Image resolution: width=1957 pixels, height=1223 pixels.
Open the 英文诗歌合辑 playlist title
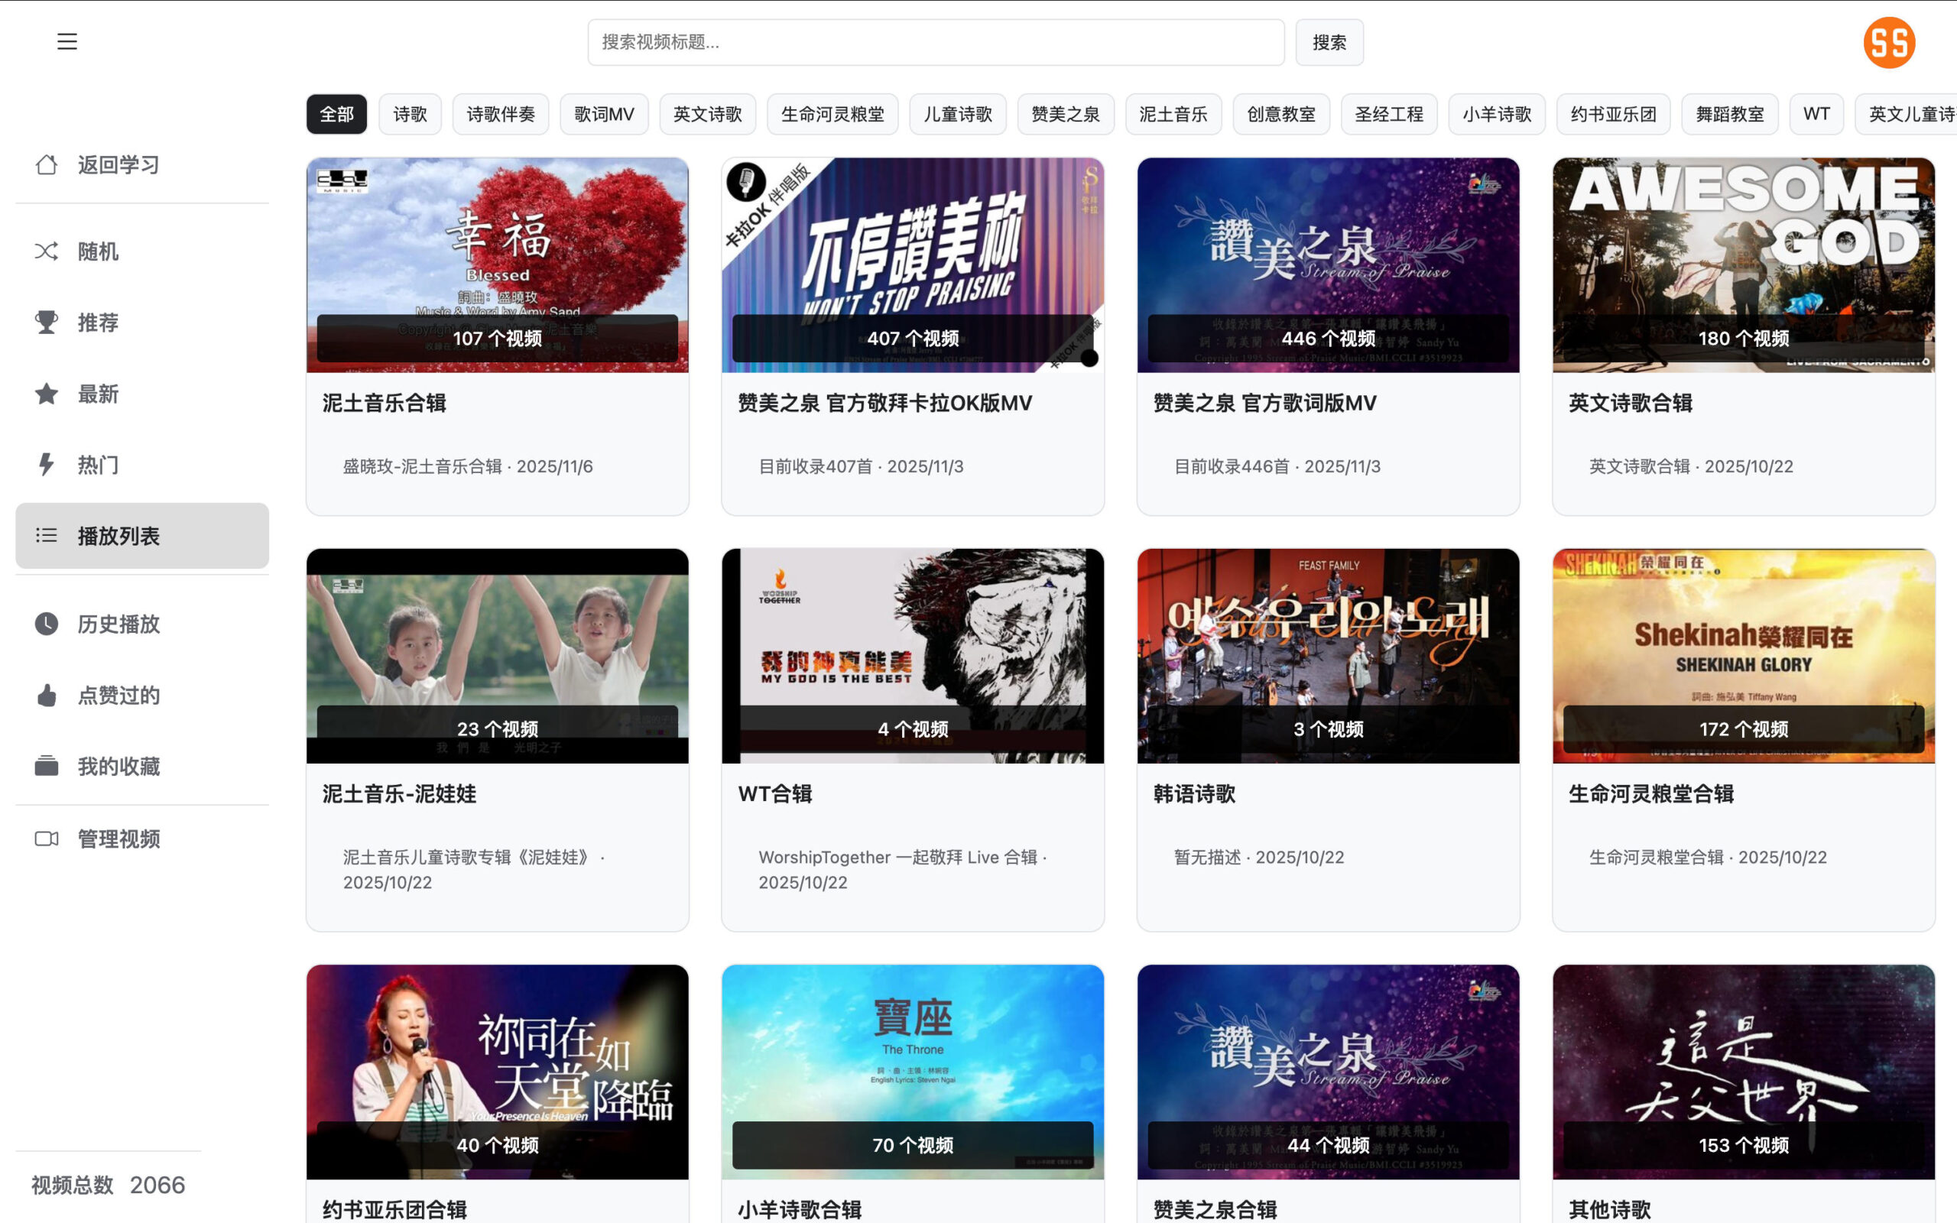coord(1631,403)
